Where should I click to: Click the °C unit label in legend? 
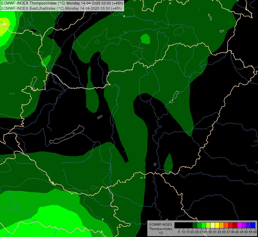161,233
